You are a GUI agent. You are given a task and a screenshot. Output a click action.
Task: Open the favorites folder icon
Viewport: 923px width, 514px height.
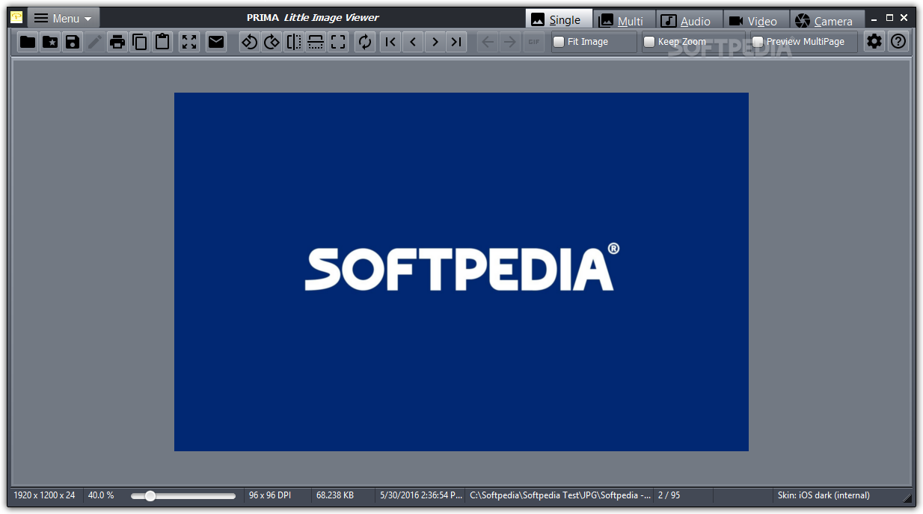pos(50,42)
